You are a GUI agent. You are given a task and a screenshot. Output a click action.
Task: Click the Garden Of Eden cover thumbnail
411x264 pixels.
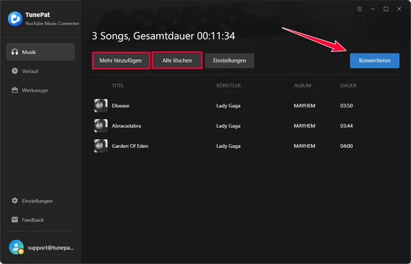point(101,146)
